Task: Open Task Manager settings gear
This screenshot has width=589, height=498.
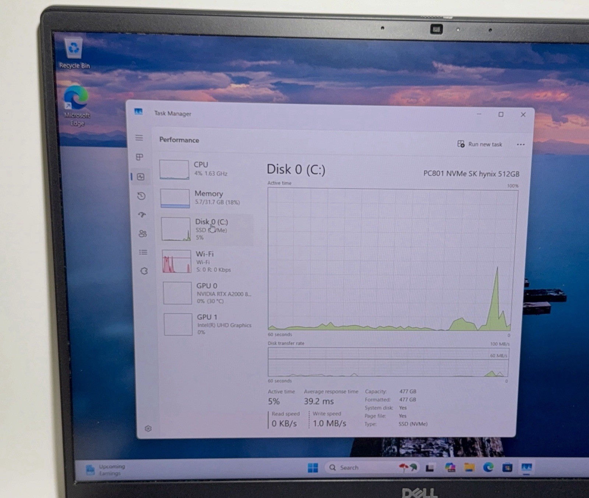Action: pos(148,428)
